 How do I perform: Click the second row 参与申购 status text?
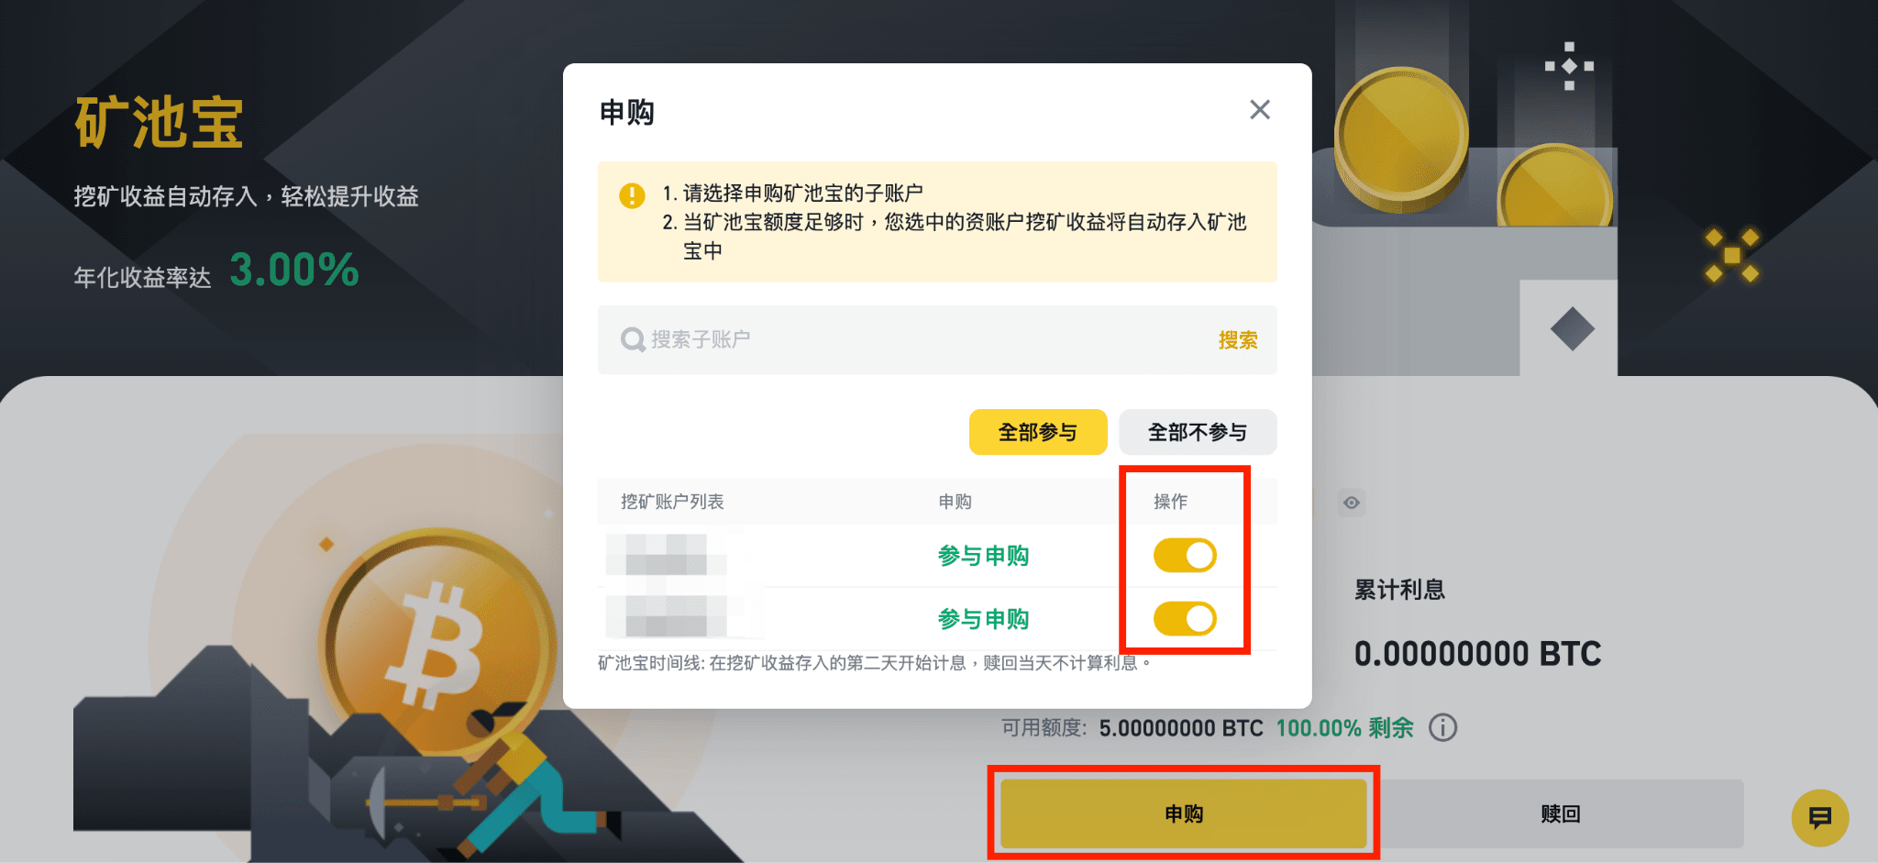point(983,619)
